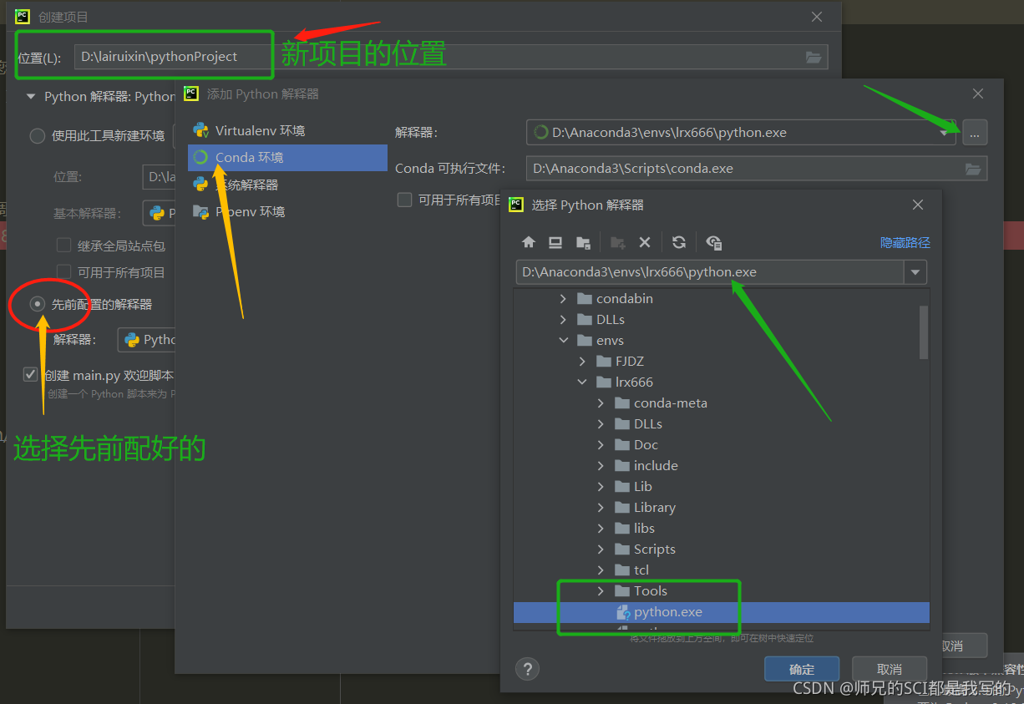Select the DLLs folder under lrx666

tap(722, 423)
